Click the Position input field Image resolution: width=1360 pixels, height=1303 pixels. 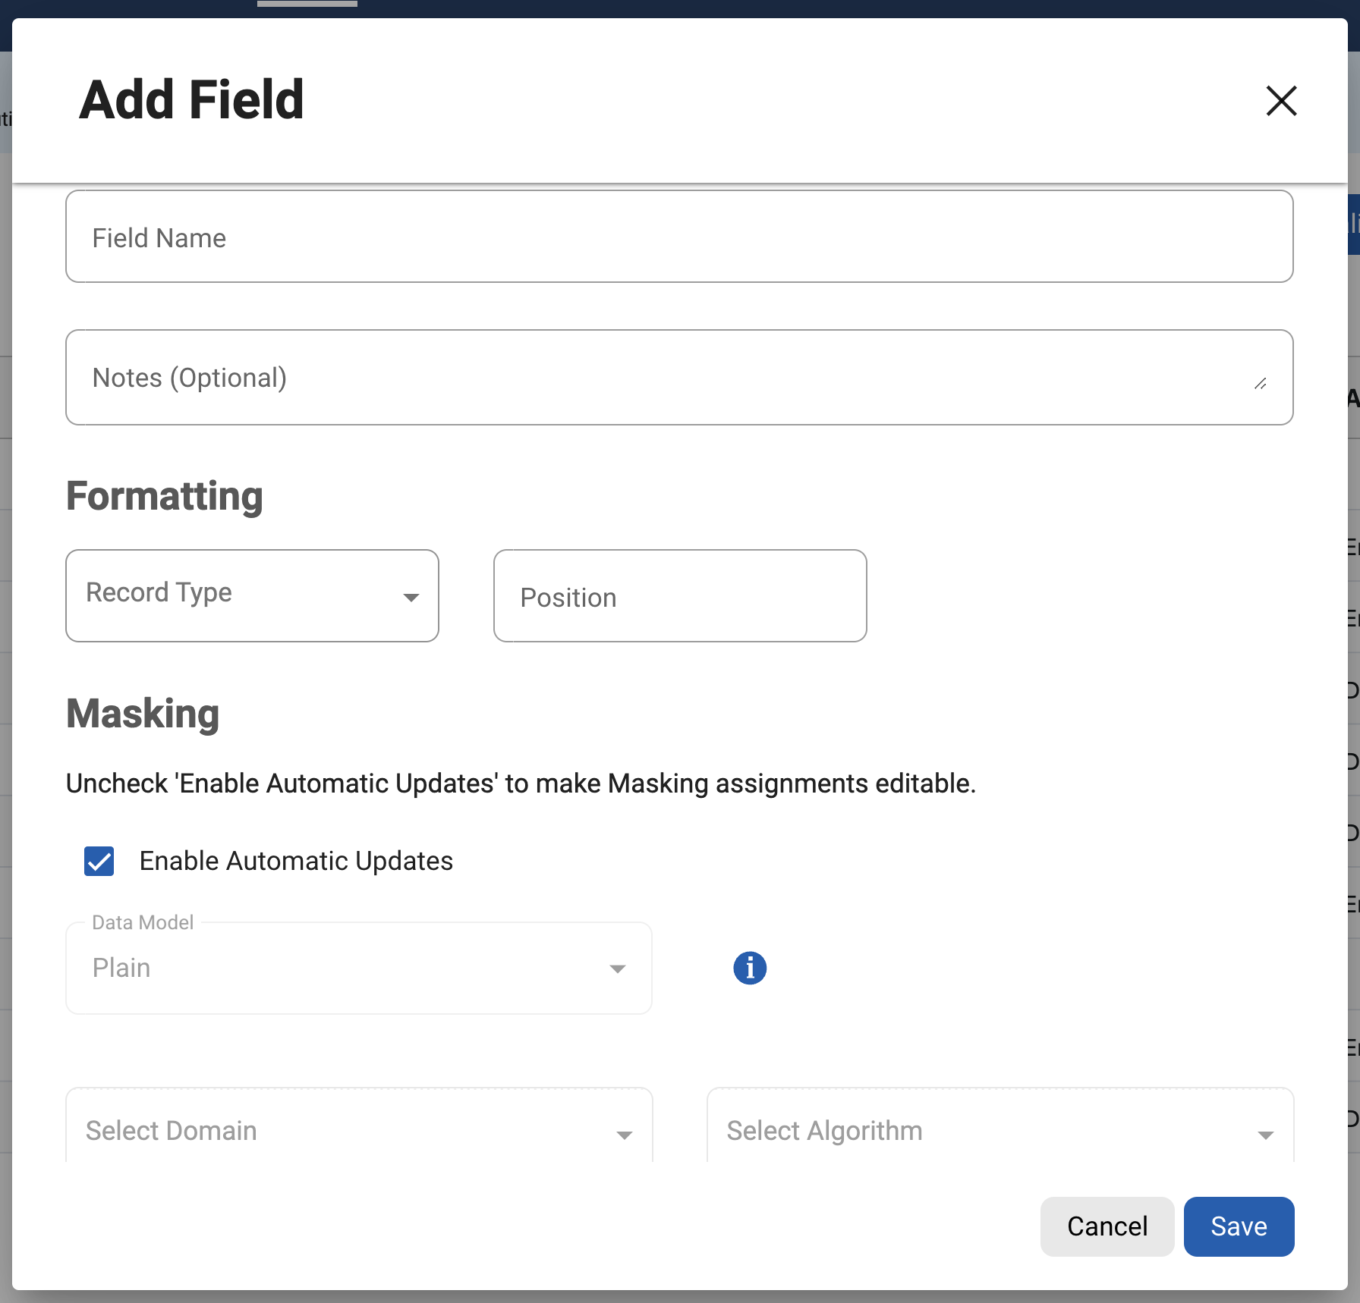pyautogui.click(x=679, y=597)
